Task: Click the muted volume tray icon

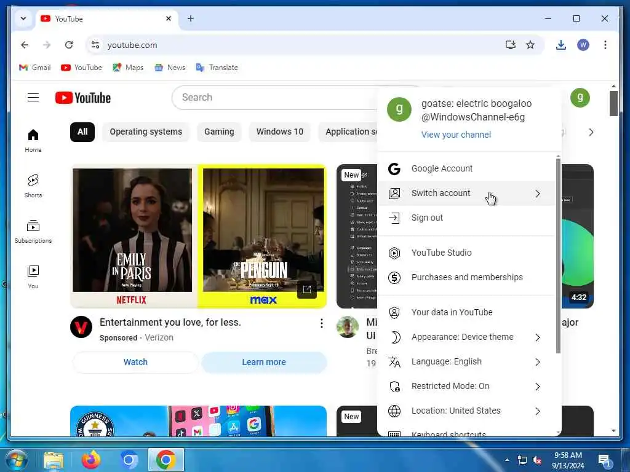Action: 537,460
